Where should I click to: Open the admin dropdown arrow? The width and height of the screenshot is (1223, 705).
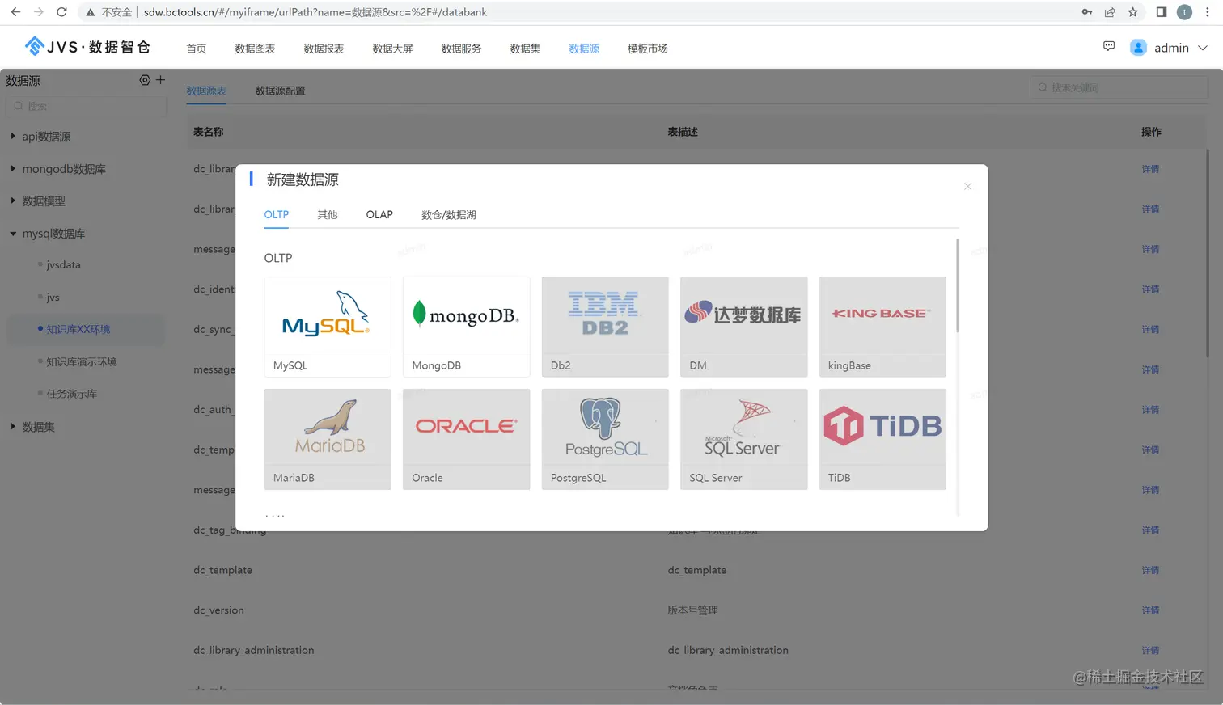click(x=1203, y=48)
